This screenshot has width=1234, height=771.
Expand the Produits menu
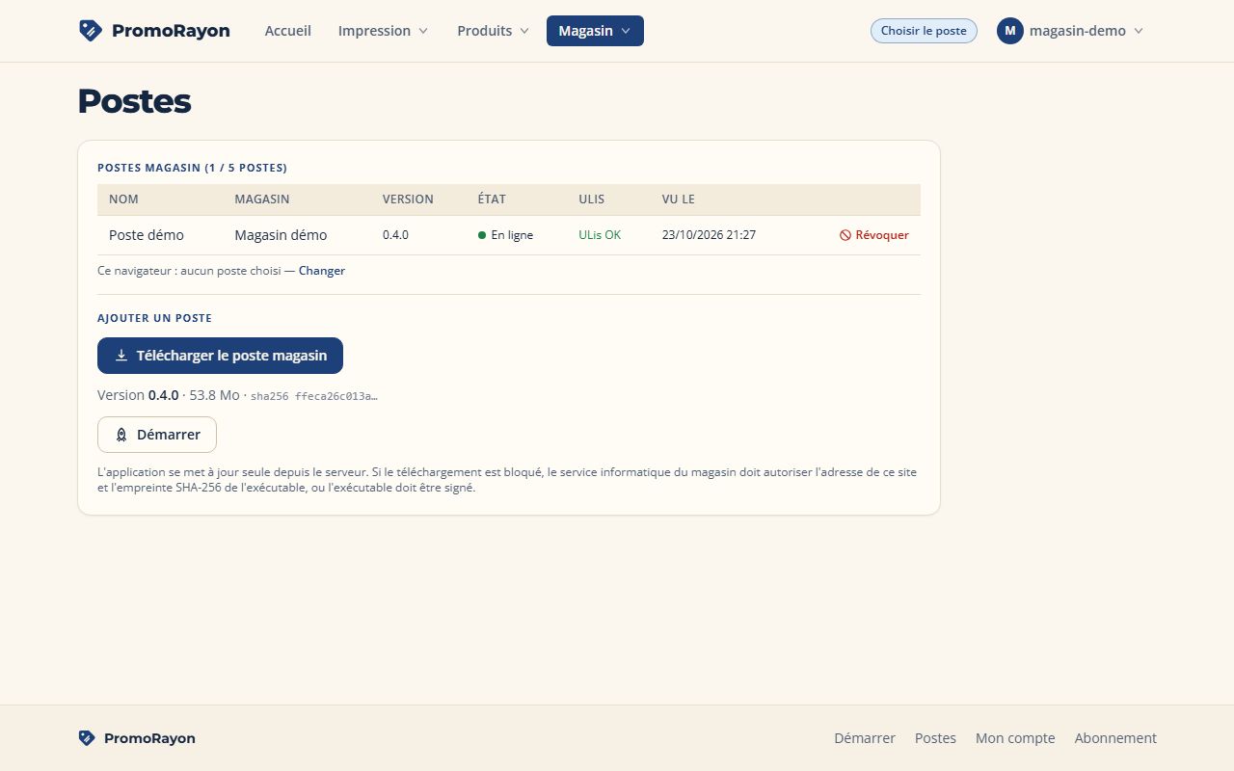[x=493, y=31]
